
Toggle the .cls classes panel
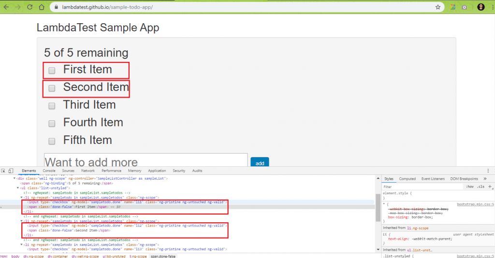point(480,186)
